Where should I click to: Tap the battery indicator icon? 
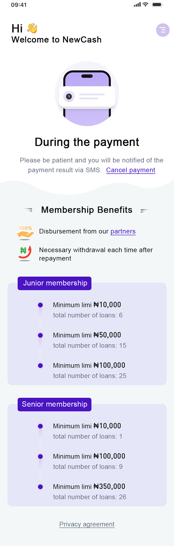pyautogui.click(x=157, y=5)
